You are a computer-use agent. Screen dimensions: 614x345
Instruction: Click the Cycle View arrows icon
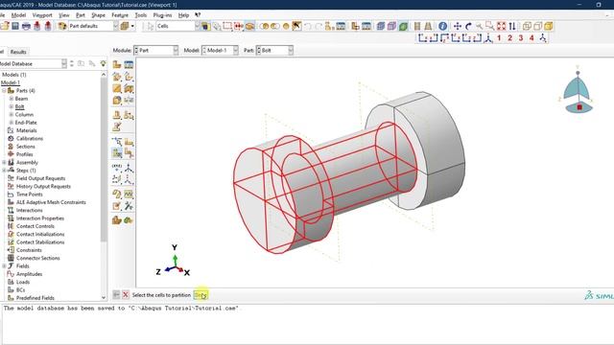coord(512,26)
